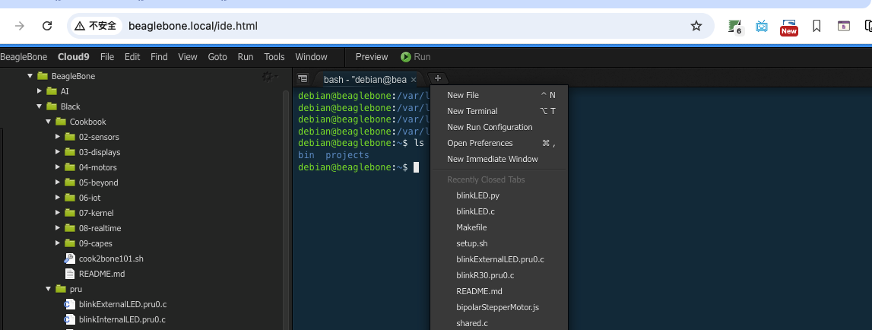
Task: Reopen blinkR30.pru0.c from recently closed tabs
Action: click(499, 275)
